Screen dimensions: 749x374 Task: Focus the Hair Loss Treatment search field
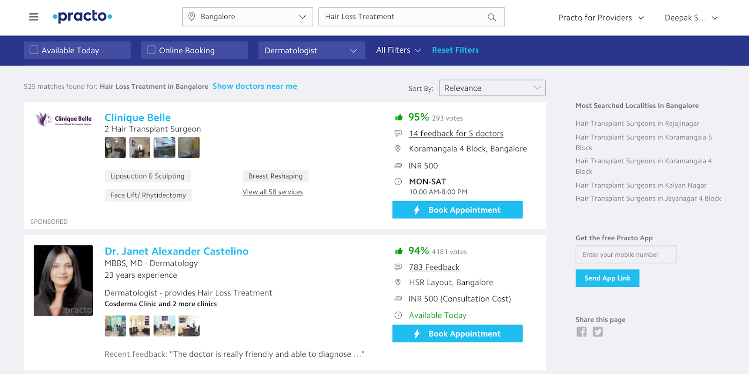[411, 17]
